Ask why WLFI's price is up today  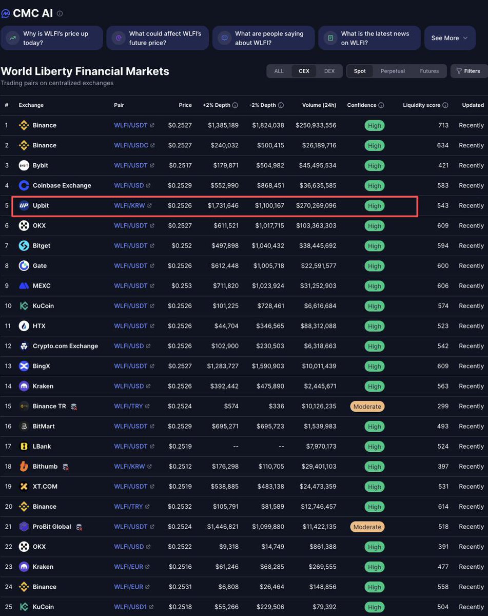pyautogui.click(x=52, y=38)
